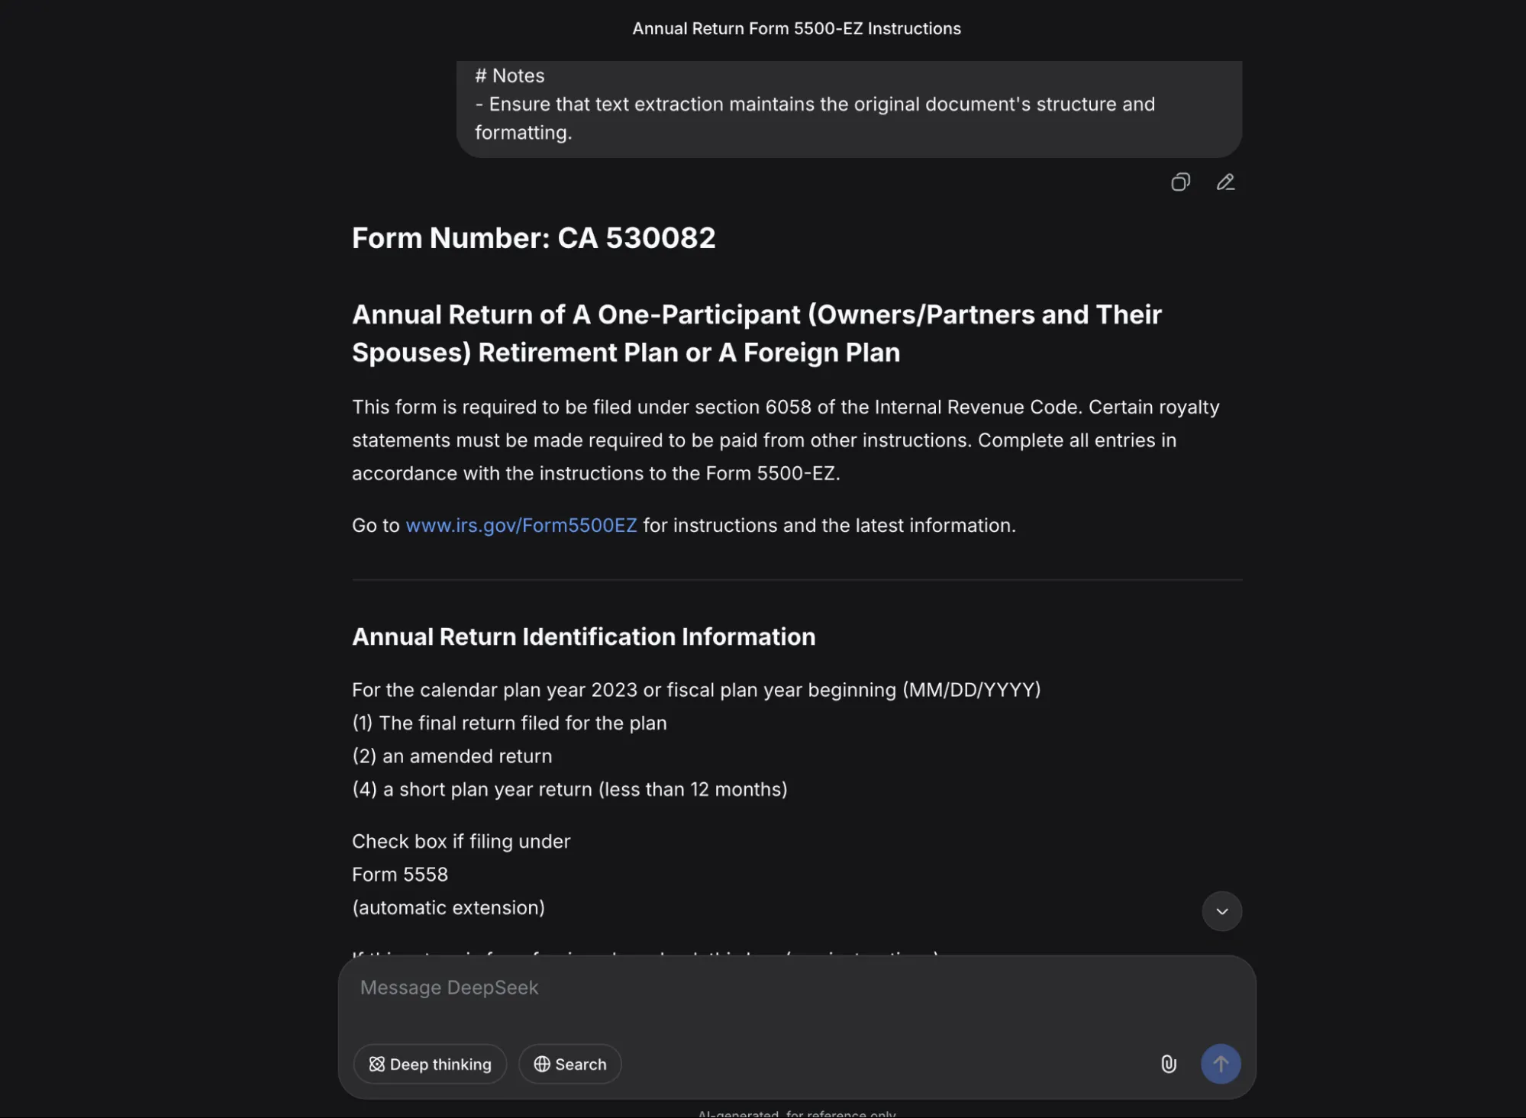Click the 'Annual Return Identification Information' heading
The width and height of the screenshot is (1526, 1118).
pos(584,636)
